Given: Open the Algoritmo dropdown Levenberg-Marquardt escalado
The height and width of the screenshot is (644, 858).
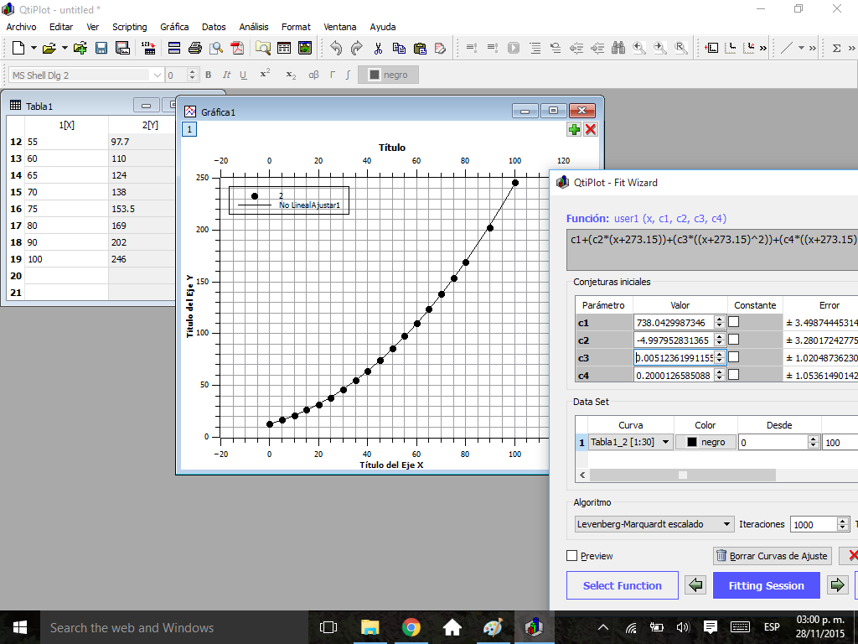Looking at the screenshot, I should pos(654,524).
